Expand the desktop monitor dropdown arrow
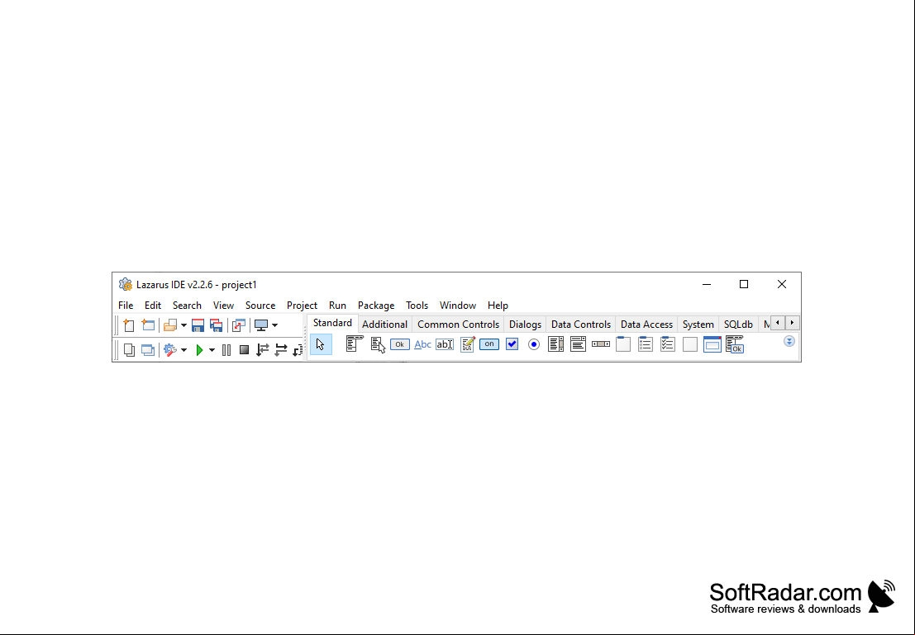 point(275,325)
